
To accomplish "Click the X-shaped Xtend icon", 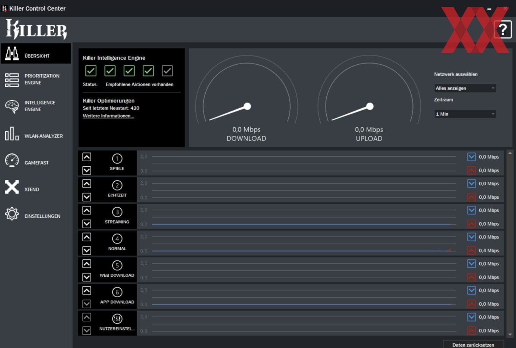I will point(12,187).
